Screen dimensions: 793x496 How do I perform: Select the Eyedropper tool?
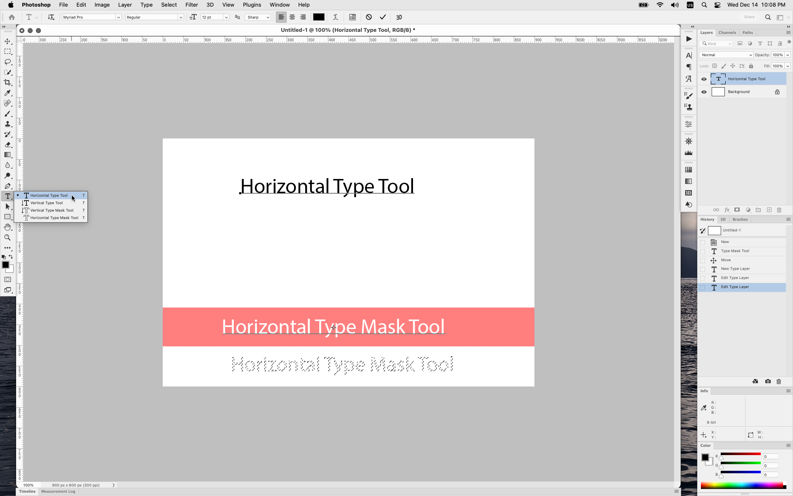7,93
